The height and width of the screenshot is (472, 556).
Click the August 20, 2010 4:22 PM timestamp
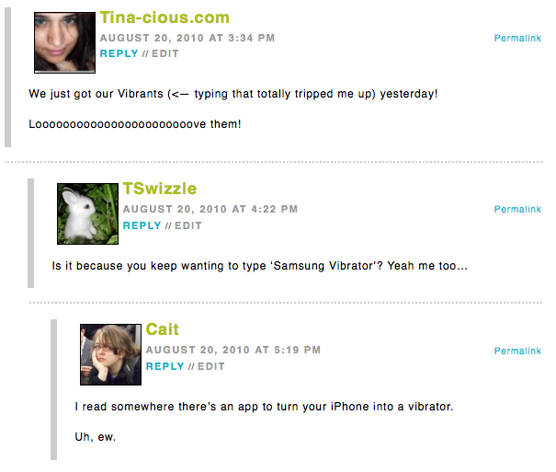[x=210, y=209]
